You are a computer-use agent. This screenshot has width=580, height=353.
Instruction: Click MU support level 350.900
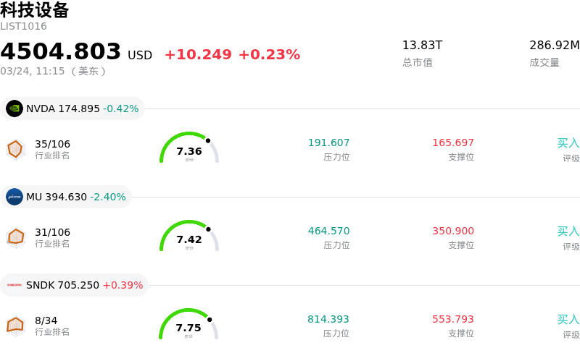(453, 231)
